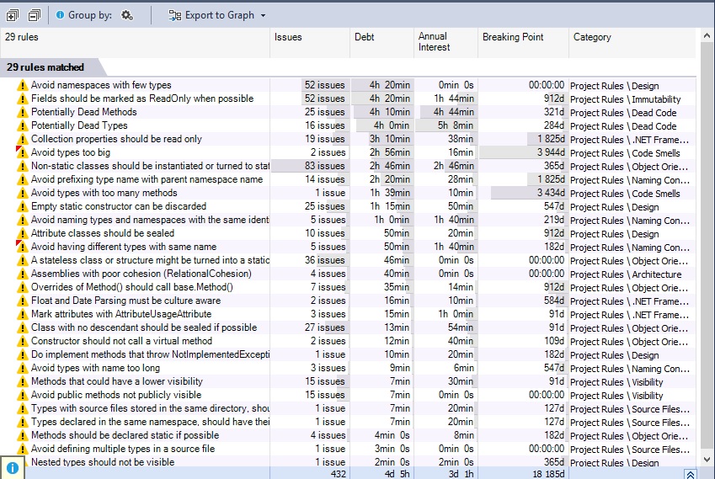The width and height of the screenshot is (715, 479).
Task: Click warning icon of Overrides of Method() rule
Action: tap(22, 287)
